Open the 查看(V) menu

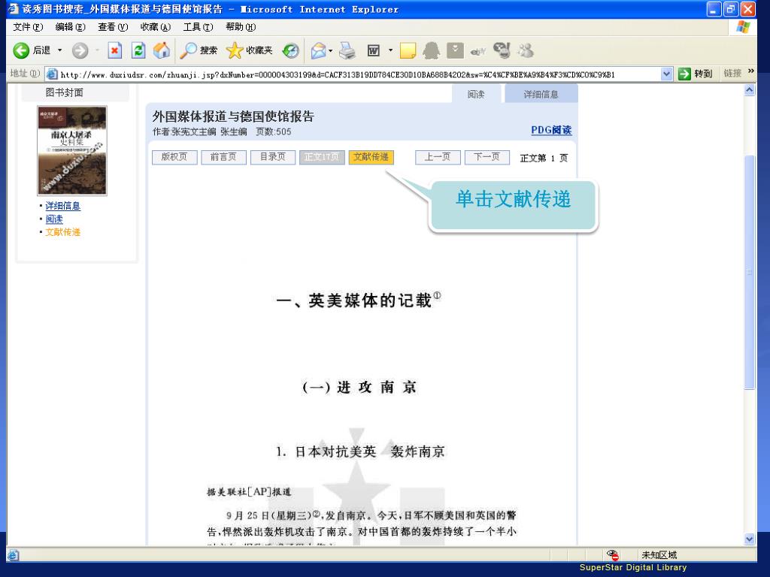tap(113, 27)
